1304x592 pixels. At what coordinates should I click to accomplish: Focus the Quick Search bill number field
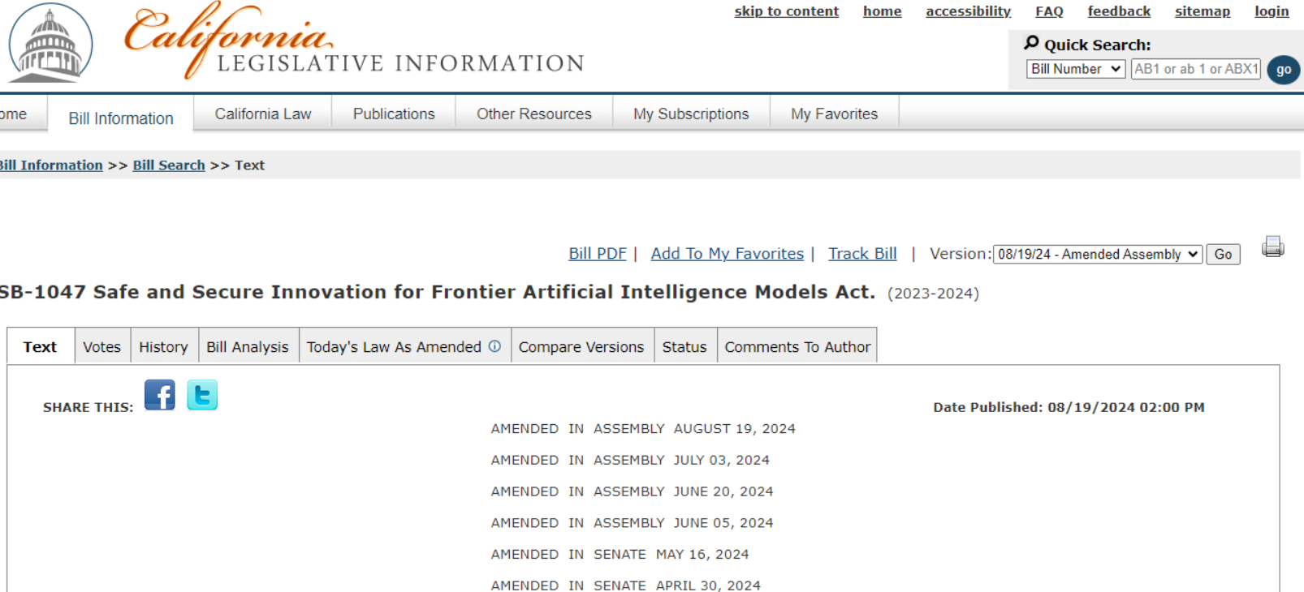tap(1196, 69)
